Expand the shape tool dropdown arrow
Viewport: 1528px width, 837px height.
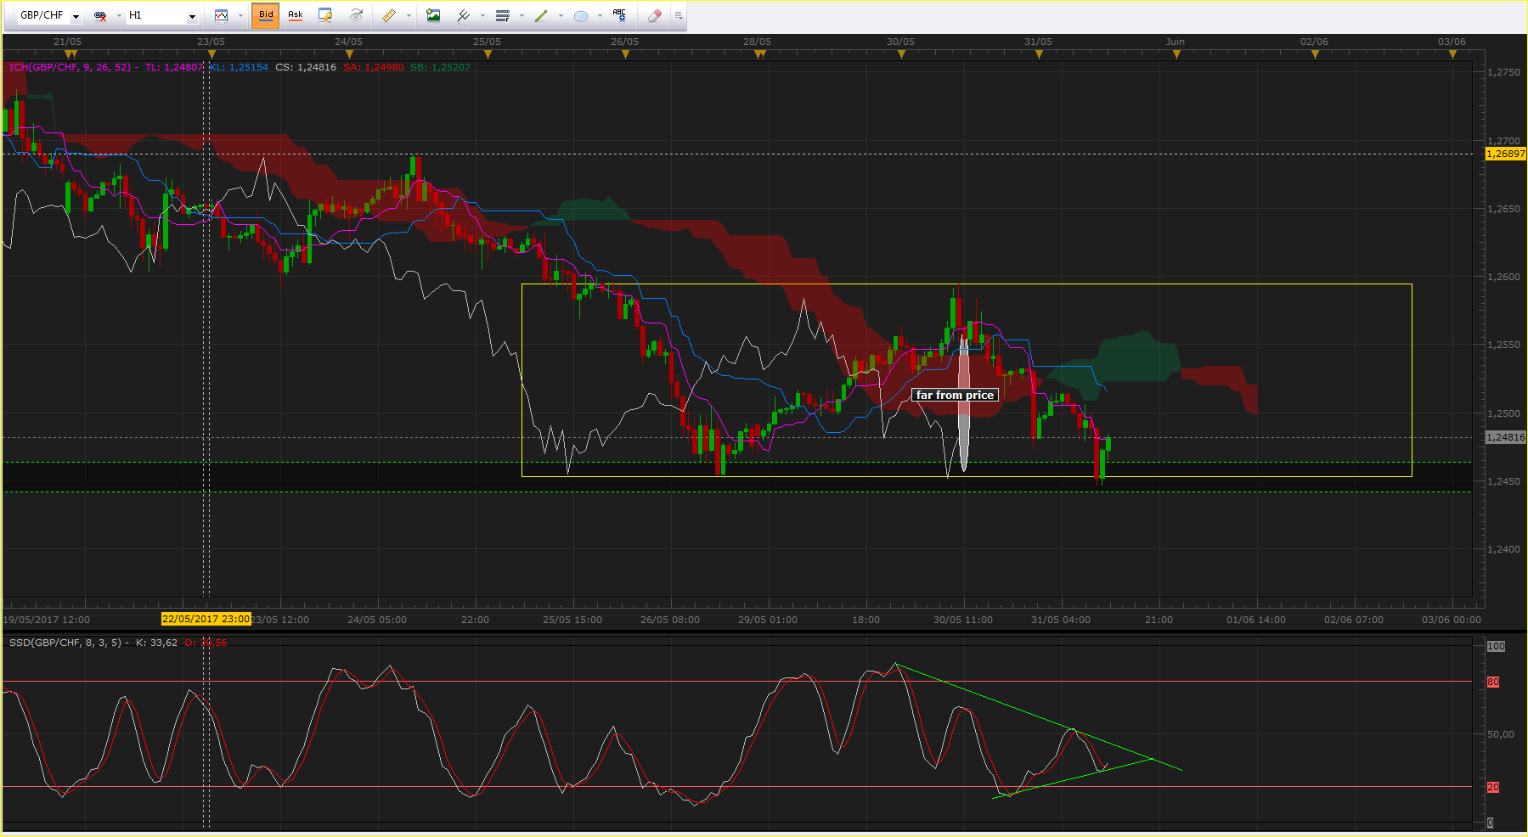click(x=600, y=15)
